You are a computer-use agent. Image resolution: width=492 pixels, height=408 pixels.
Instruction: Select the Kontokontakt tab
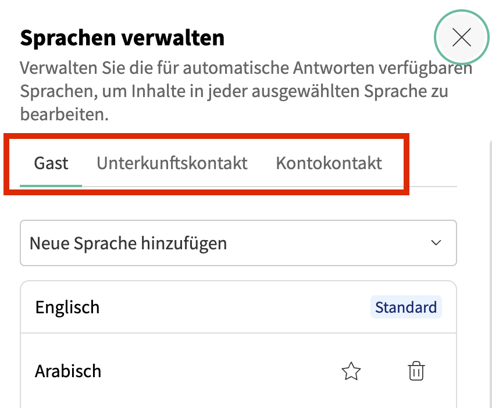[329, 163]
